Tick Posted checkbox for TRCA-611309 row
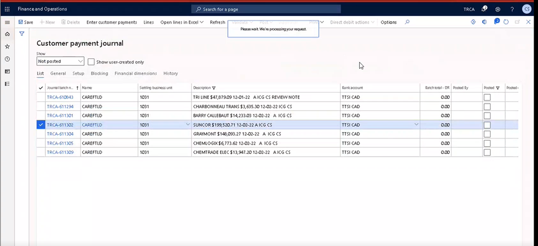The height and width of the screenshot is (246, 538). click(x=487, y=152)
